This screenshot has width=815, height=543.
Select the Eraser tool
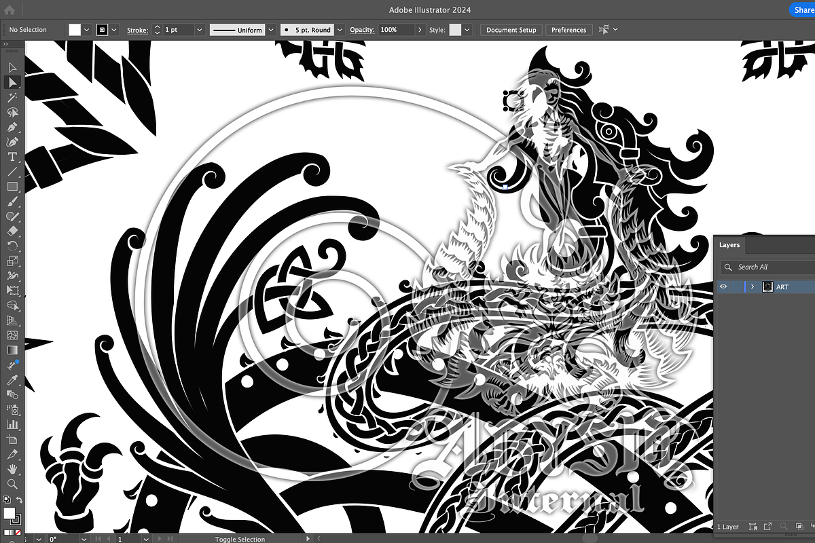pos(12,231)
